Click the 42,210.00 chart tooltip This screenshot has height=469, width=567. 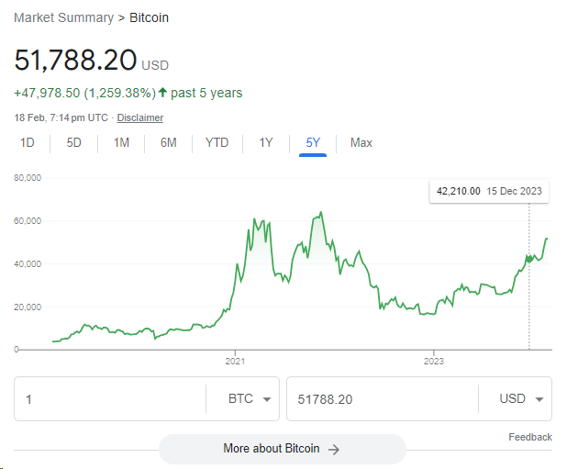[x=489, y=191]
